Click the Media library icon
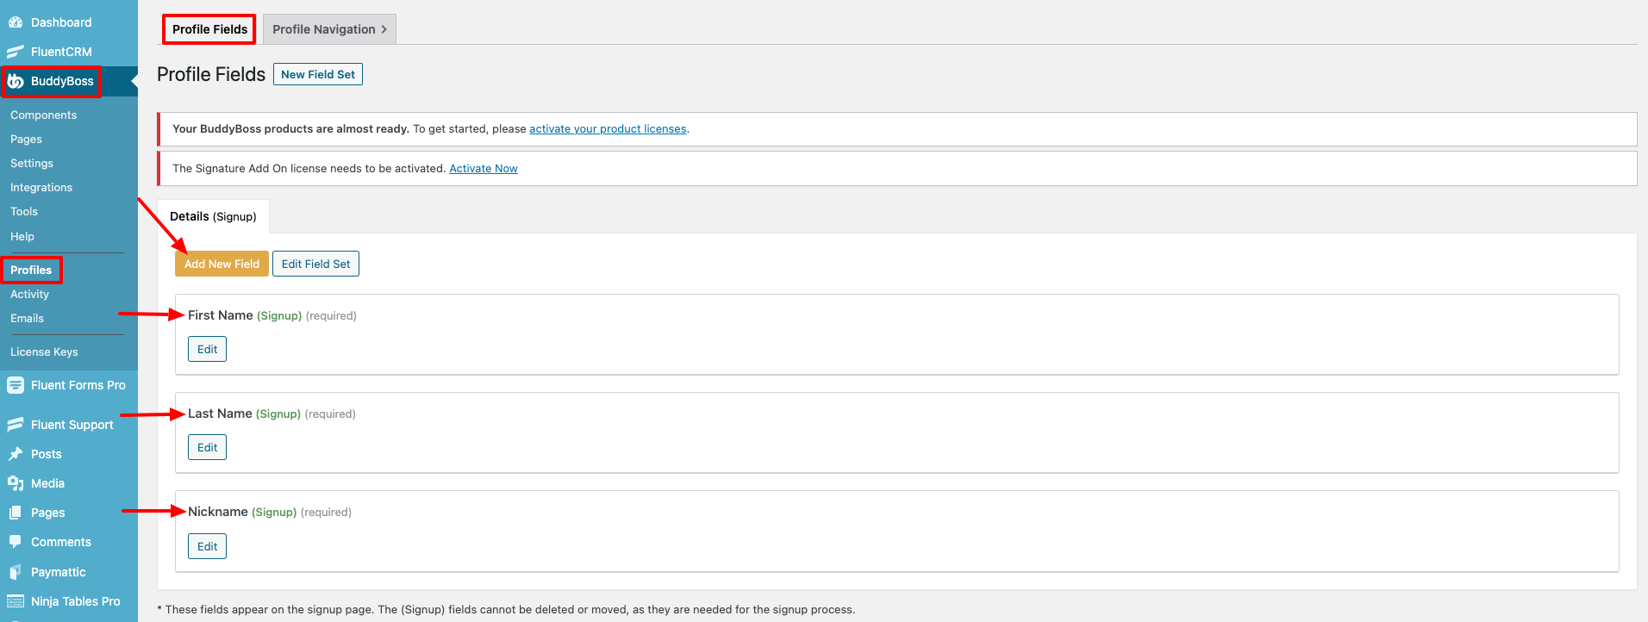The width and height of the screenshot is (1648, 622). (x=16, y=483)
